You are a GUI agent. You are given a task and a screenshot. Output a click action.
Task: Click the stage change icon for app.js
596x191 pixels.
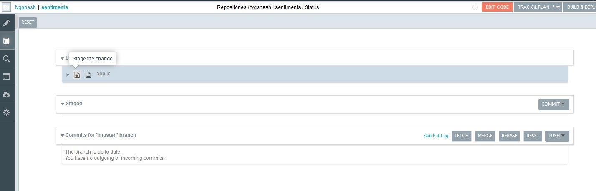click(77, 74)
